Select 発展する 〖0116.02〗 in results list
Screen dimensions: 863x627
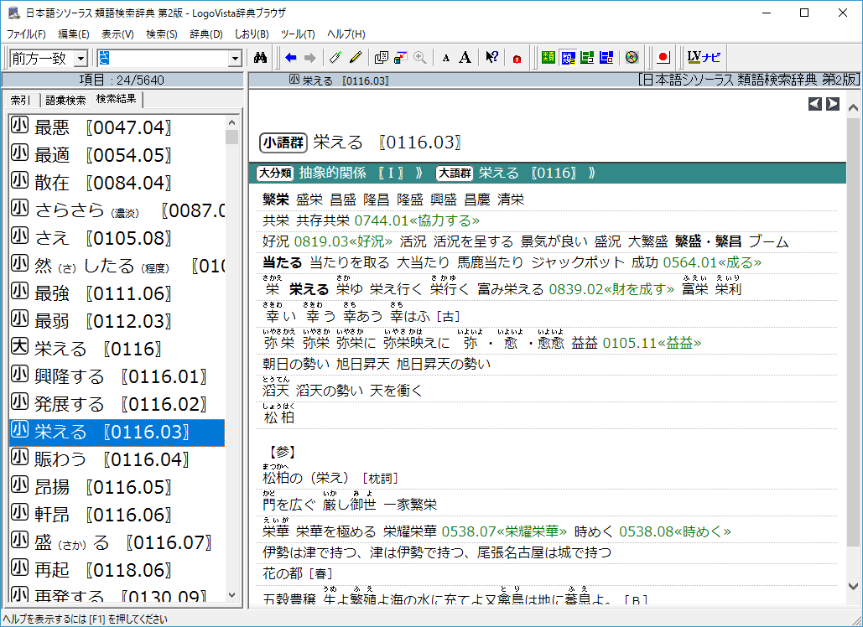click(117, 404)
